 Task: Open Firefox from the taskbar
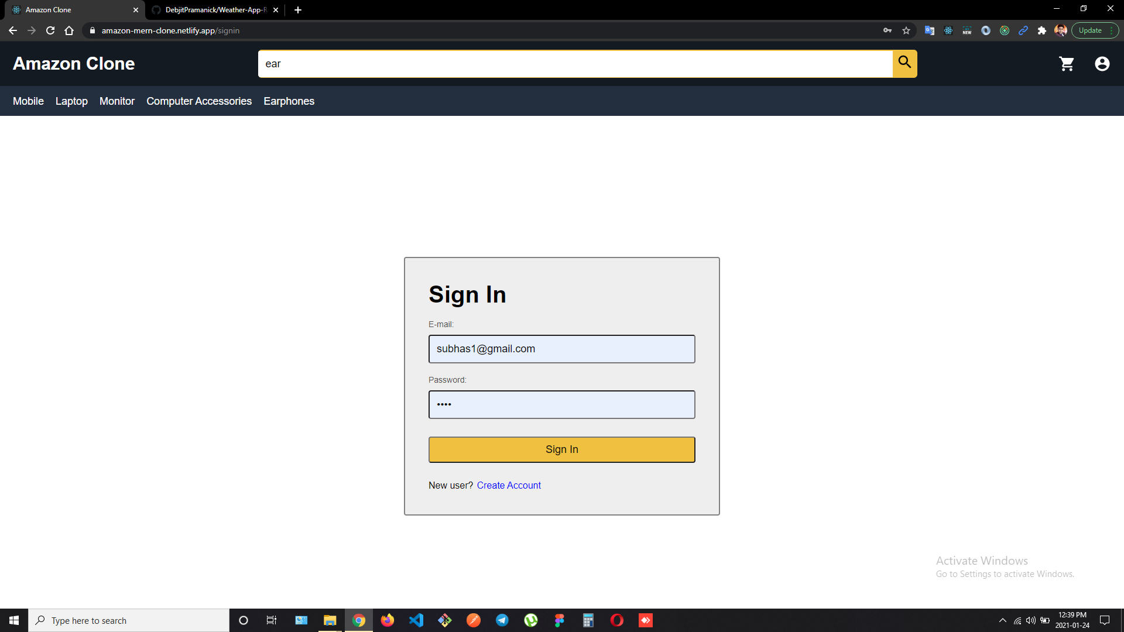[388, 620]
